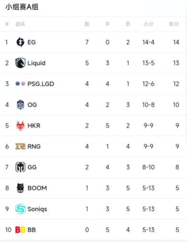Select the OG shield logo

pos(21,104)
